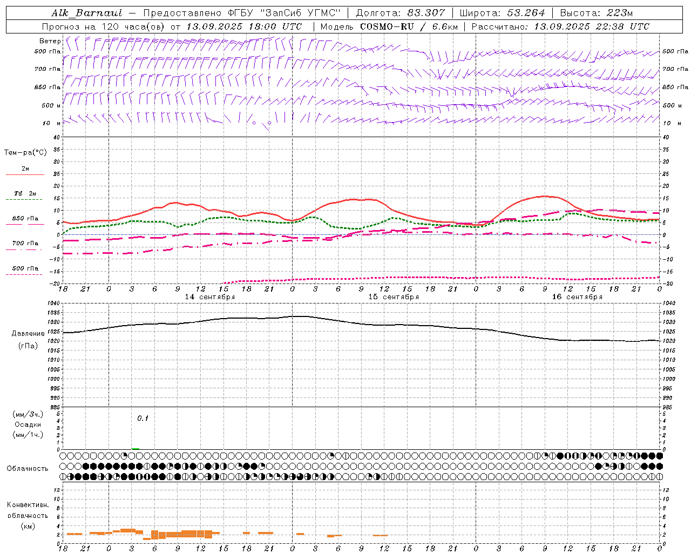Image resolution: width=691 pixels, height=553 pixels.
Task: Click the green precipitation bar below 0.1
Action: [x=136, y=449]
